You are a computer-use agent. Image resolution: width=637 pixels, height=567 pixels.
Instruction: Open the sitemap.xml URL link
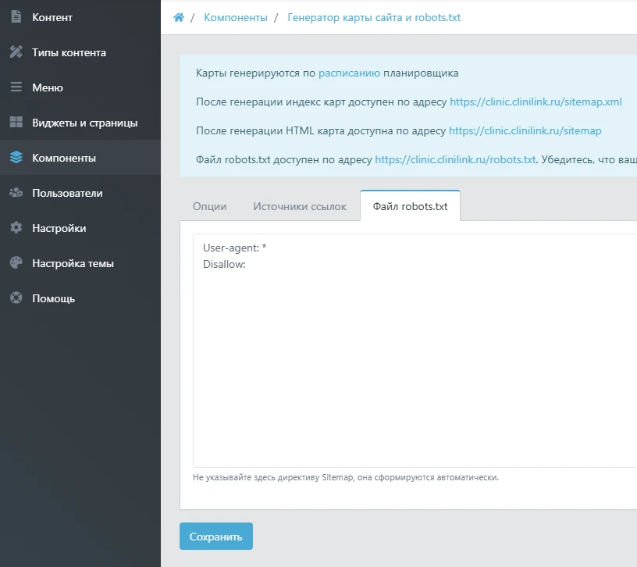point(536,102)
